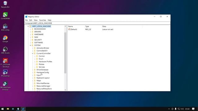
Task: Click the MountedDevices folder icon
Action: 35,83
